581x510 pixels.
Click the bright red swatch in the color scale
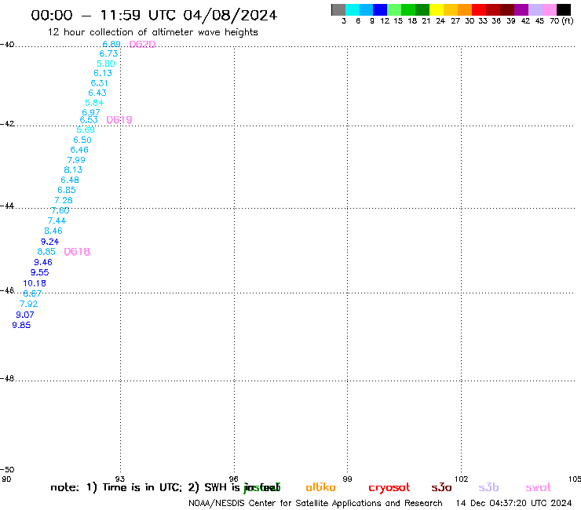click(x=479, y=9)
